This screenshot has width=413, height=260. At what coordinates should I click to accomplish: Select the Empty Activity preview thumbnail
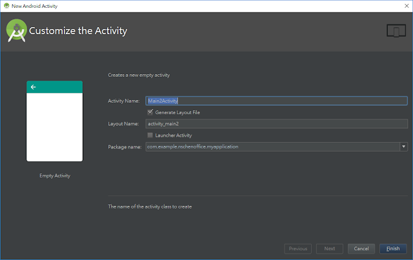54,121
